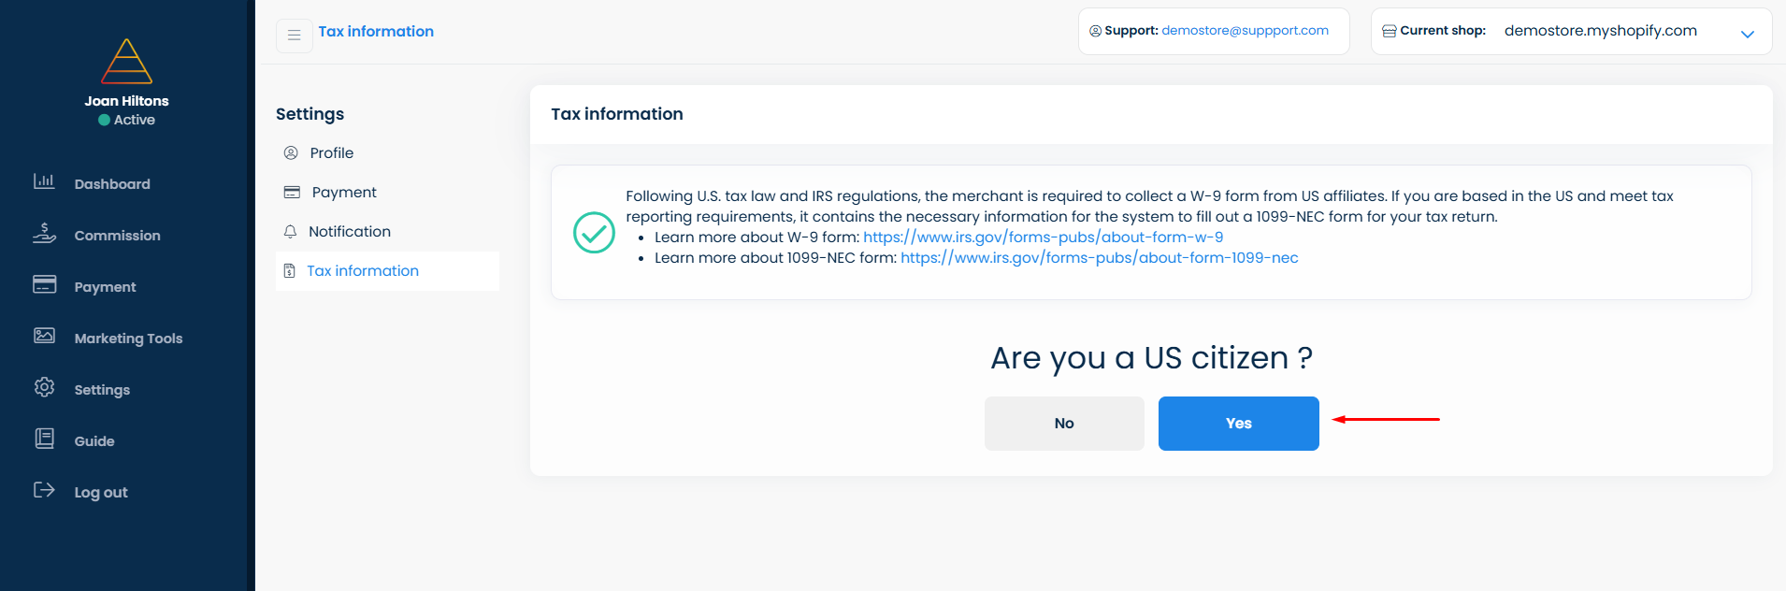
Task: Open the 1099-NEC form IRS link
Action: click(x=1099, y=258)
